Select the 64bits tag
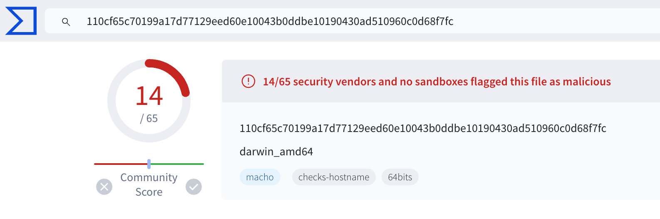Viewport: 660px width, 219px height. 400,177
